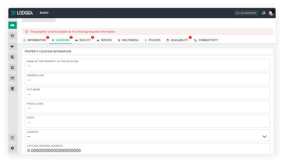Click the red alert badge on FACILITY tab

pos(93,37)
